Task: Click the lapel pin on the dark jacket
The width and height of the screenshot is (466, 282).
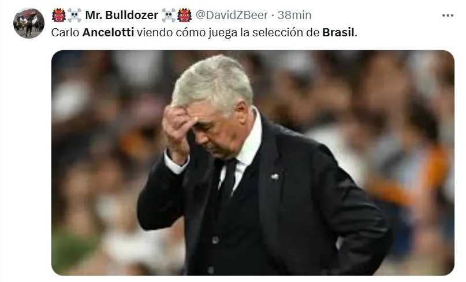Action: pyautogui.click(x=275, y=176)
